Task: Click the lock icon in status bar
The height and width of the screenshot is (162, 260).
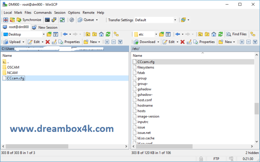Action: point(201,159)
